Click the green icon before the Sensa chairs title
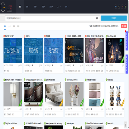 [x=106, y=123]
